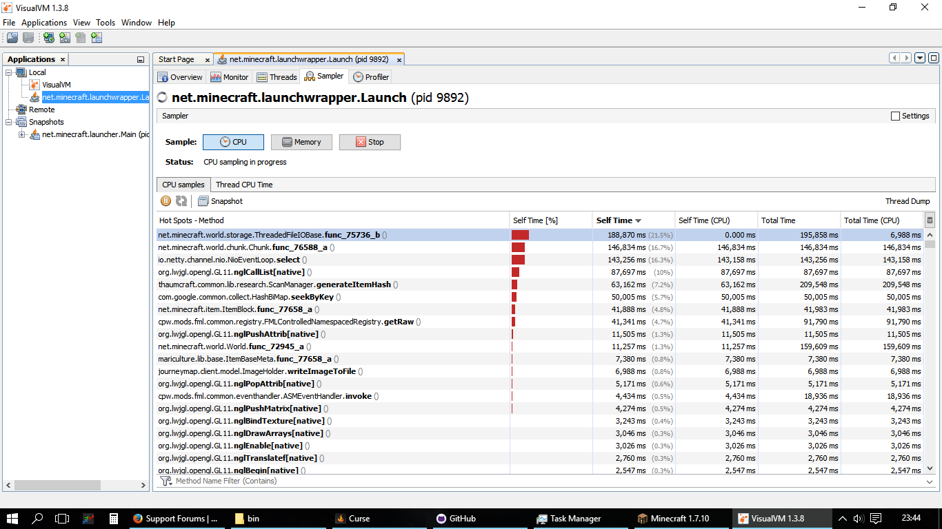Image resolution: width=942 pixels, height=529 pixels.
Task: Select the HashBiMap.seekByKey row
Action: point(540,297)
